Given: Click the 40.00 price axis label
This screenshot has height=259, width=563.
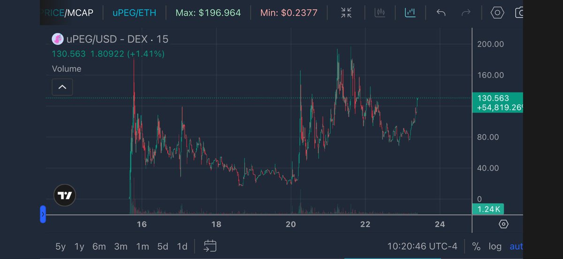Looking at the screenshot, I should coord(488,168).
